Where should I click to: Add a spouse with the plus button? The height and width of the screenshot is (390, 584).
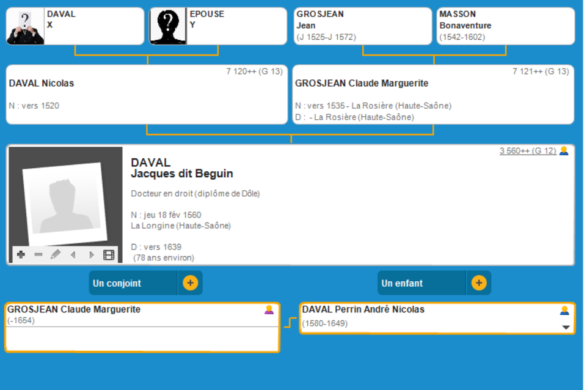pos(190,283)
